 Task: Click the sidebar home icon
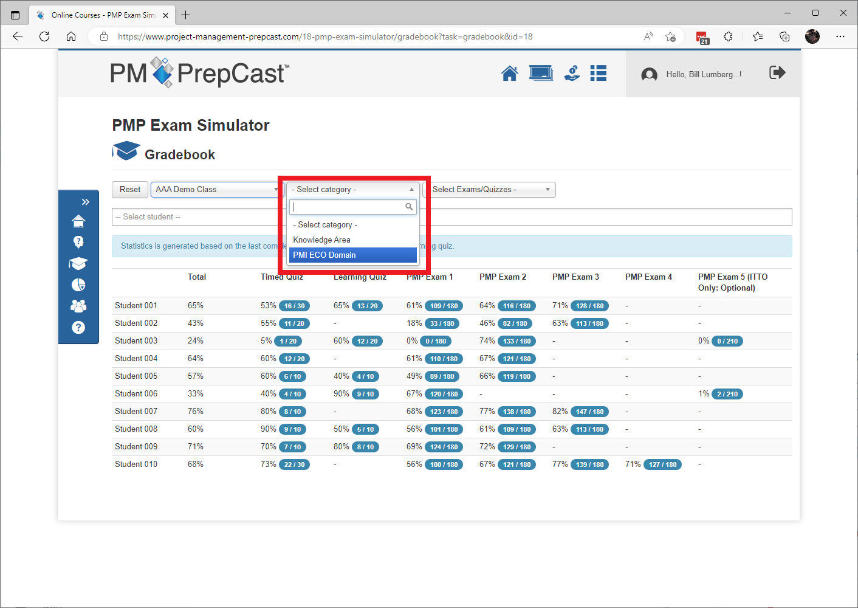click(x=78, y=221)
